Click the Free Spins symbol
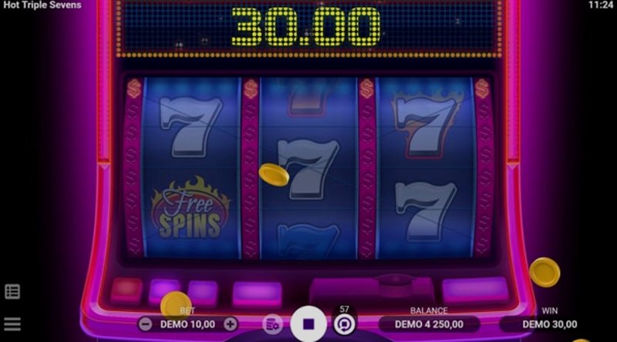 (190, 210)
